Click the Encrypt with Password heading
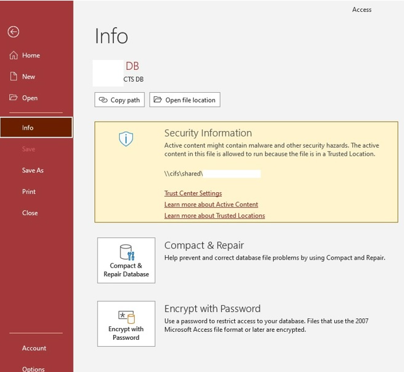The image size is (404, 372). click(213, 308)
